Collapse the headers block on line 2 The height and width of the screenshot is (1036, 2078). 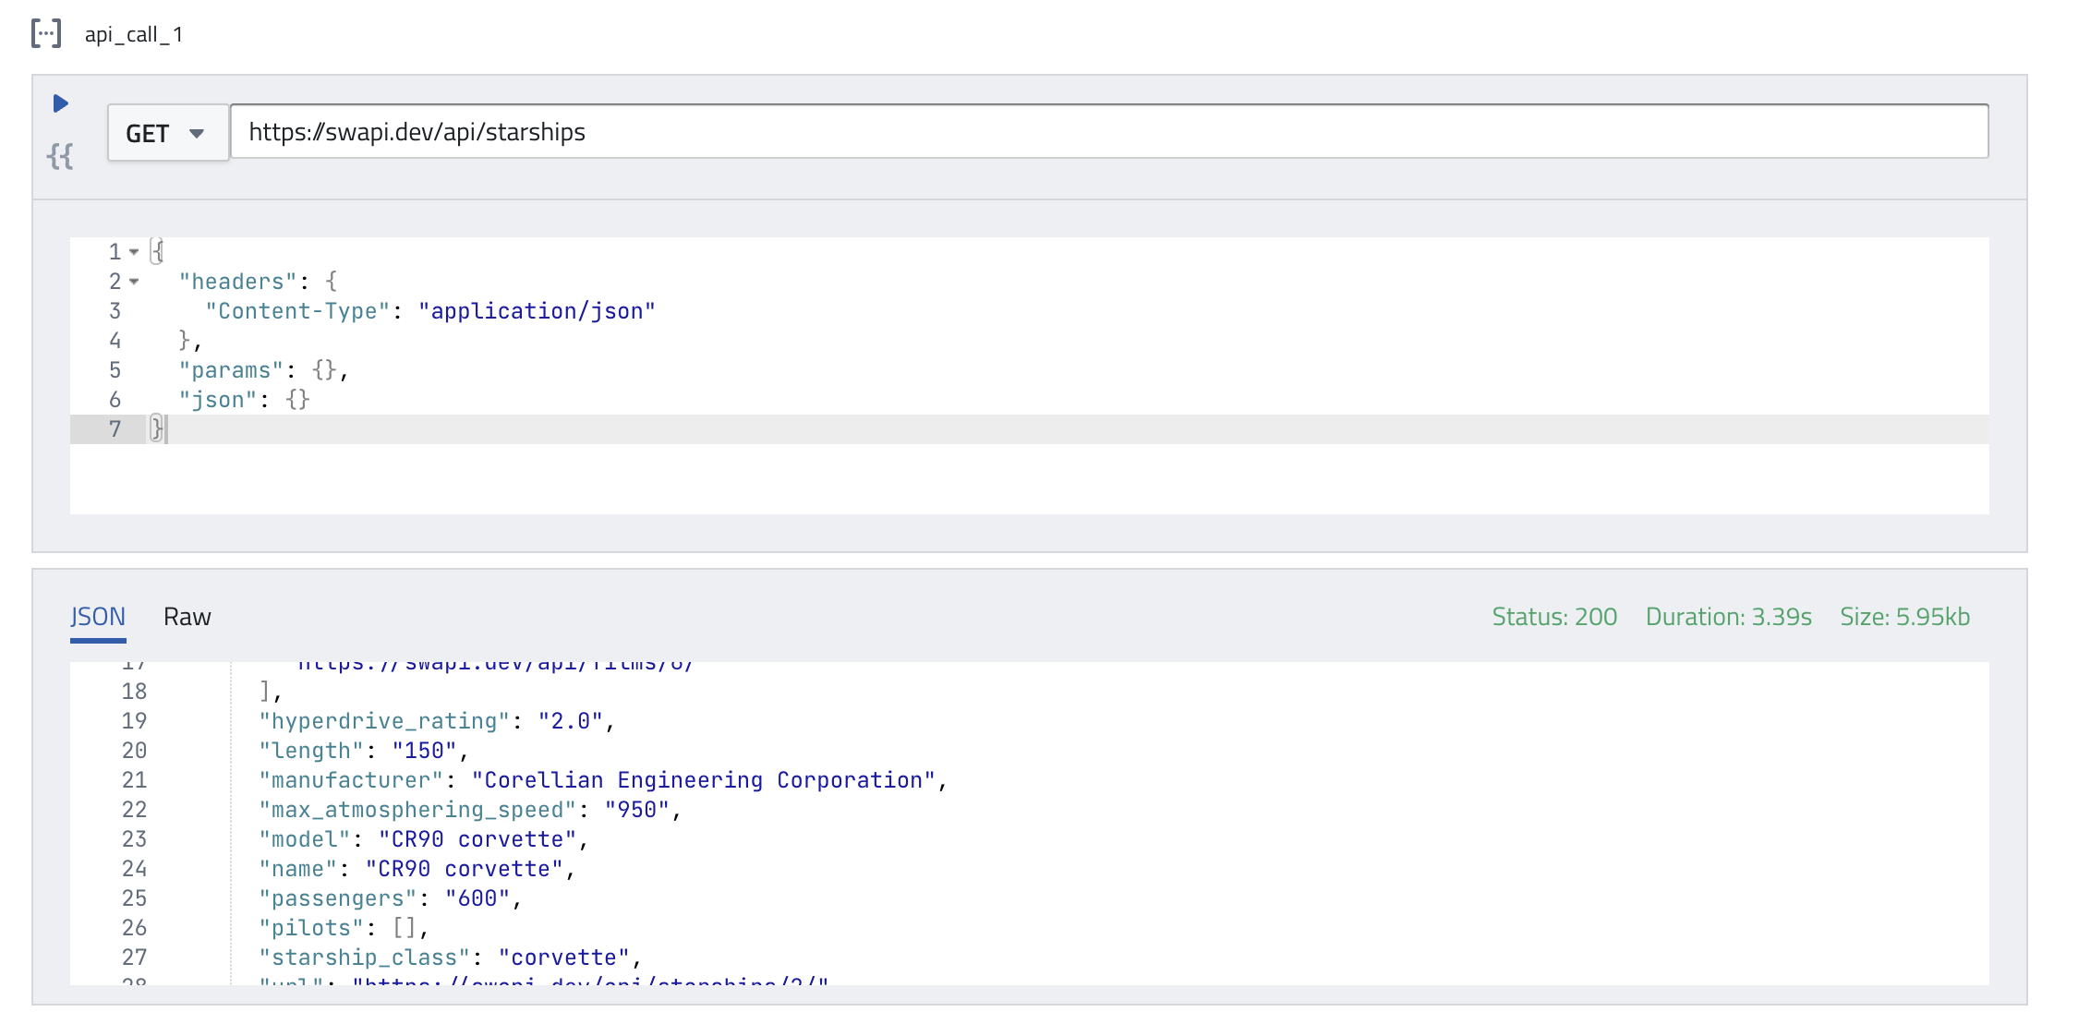(x=134, y=282)
